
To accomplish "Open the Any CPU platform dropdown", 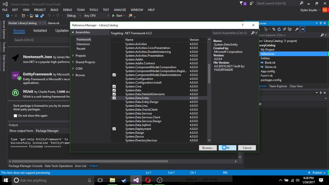I will (x=96, y=16).
